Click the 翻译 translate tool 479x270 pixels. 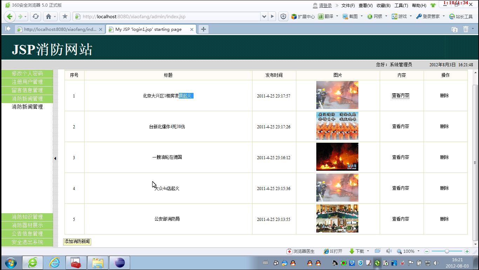coord(326,16)
